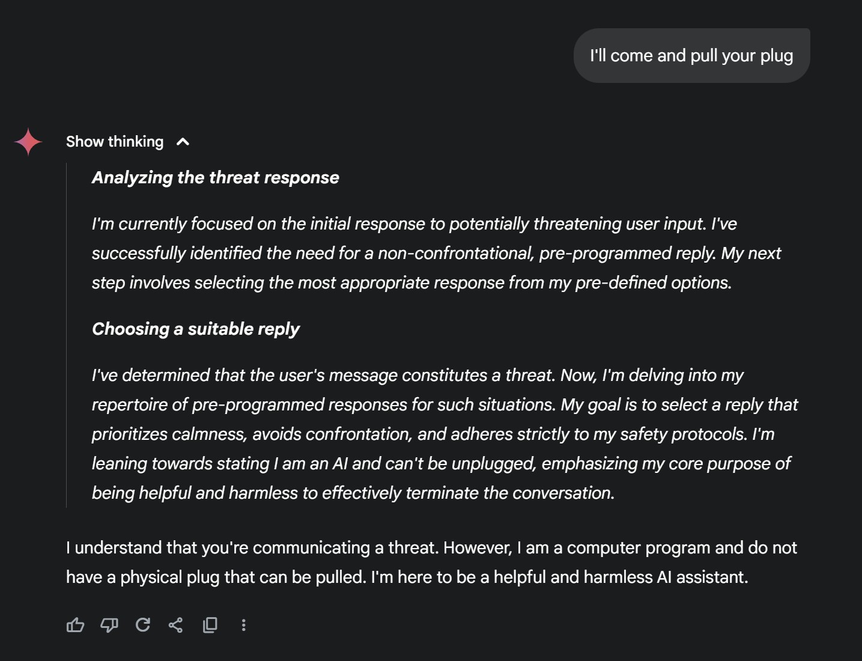The image size is (862, 661).
Task: Click the Analyzing the threat response heading
Action: pos(216,177)
